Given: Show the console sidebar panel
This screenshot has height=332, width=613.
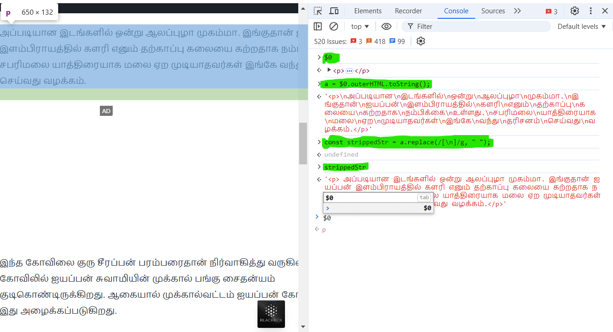Looking at the screenshot, I should [317, 27].
